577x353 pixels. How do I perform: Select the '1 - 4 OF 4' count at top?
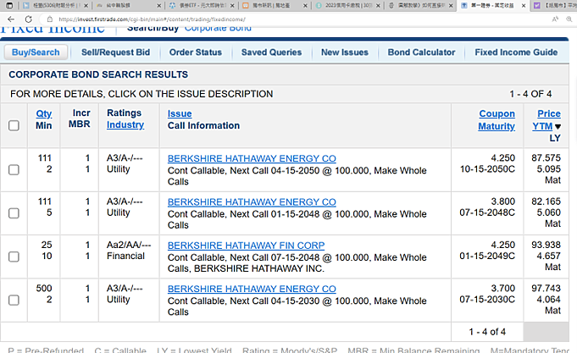[530, 94]
